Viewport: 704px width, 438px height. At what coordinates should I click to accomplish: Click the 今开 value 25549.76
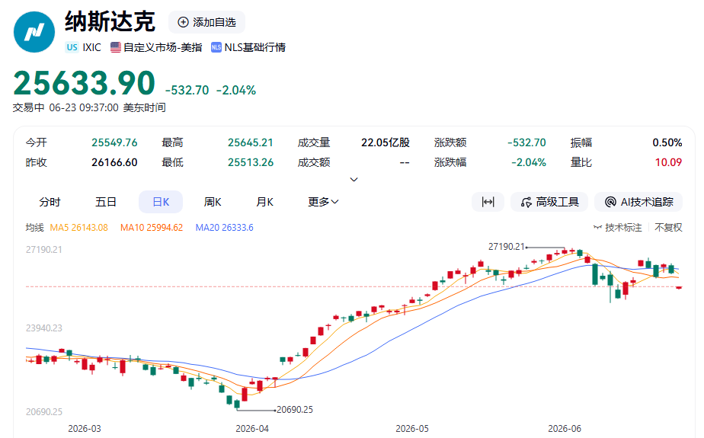114,142
